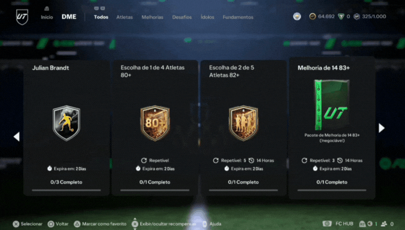
Task: Click the Voltar back prompt
Action: (x=58, y=224)
